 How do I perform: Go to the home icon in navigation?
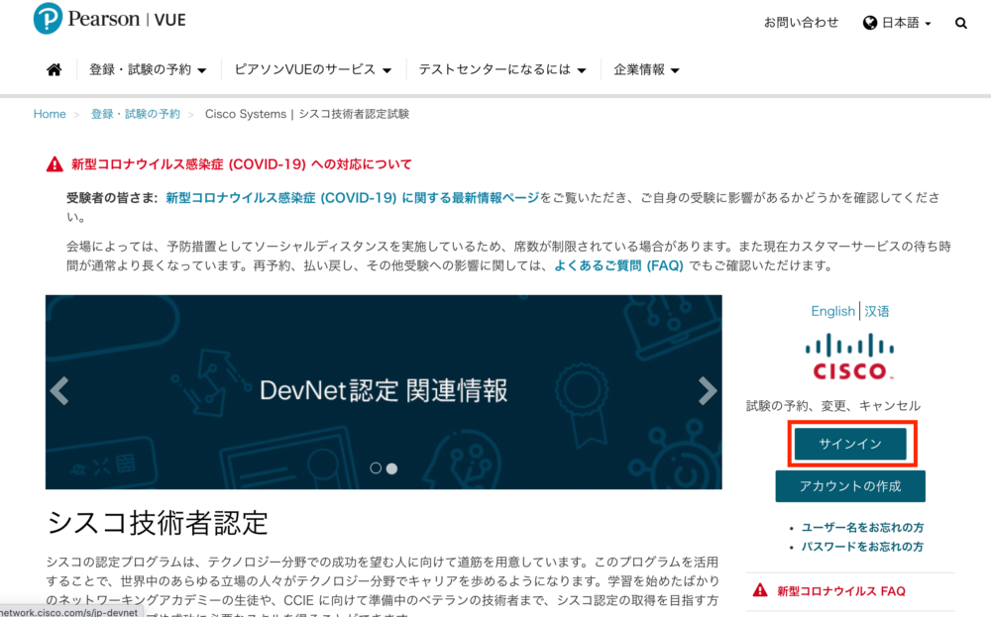[55, 69]
